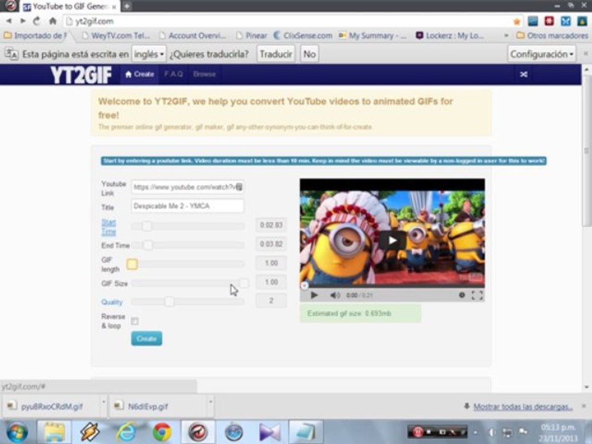Open the Account Overview bookmark
This screenshot has width=592, height=444.
(192, 36)
